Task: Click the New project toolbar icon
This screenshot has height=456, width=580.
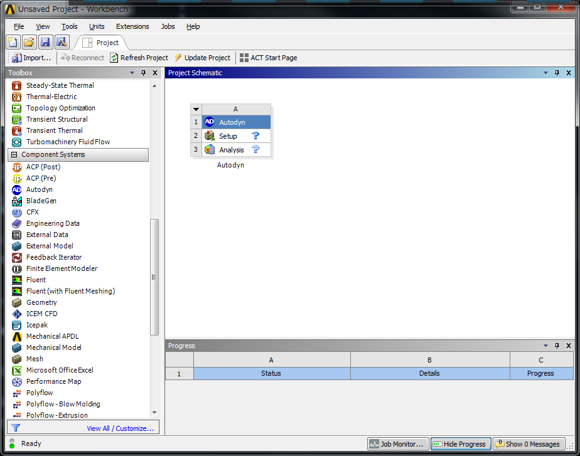Action: coord(13,42)
